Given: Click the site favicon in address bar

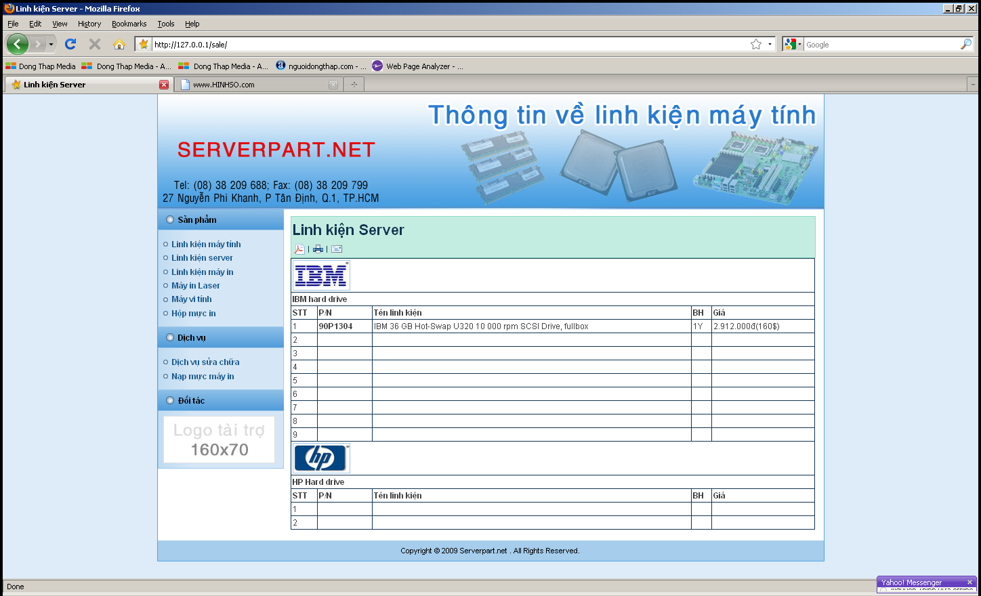Looking at the screenshot, I should point(143,44).
